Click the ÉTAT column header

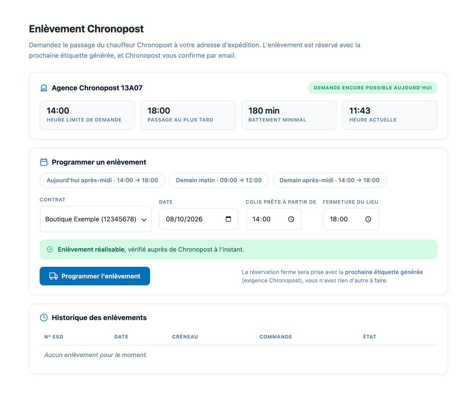370,337
